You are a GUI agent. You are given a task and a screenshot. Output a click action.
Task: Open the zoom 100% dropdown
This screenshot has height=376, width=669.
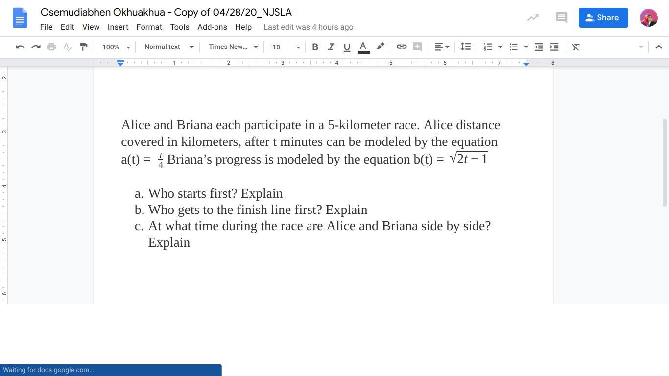click(116, 47)
